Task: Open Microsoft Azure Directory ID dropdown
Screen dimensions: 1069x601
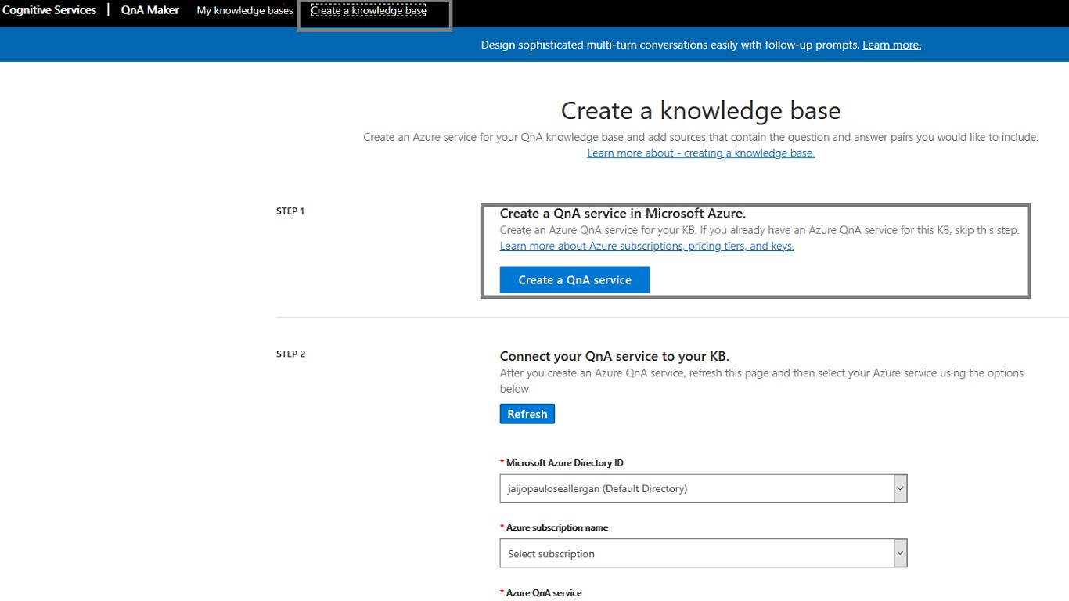Action: tap(704, 488)
